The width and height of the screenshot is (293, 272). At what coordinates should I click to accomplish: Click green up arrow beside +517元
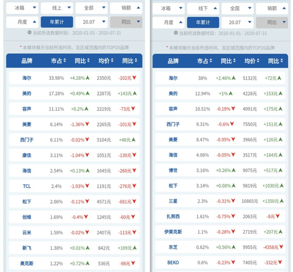[280, 170]
